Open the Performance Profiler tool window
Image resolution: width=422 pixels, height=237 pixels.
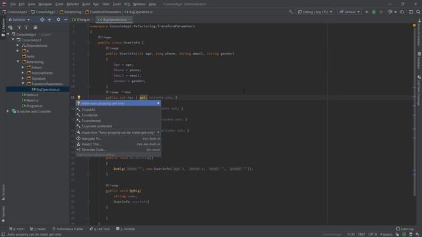(x=68, y=229)
